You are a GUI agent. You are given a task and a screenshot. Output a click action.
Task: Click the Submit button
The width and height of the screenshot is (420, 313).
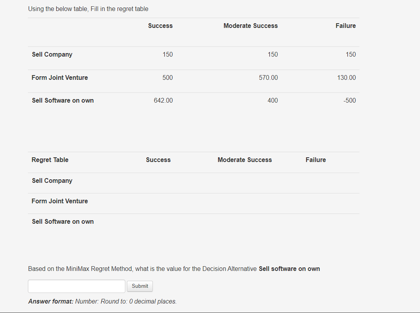coord(140,286)
